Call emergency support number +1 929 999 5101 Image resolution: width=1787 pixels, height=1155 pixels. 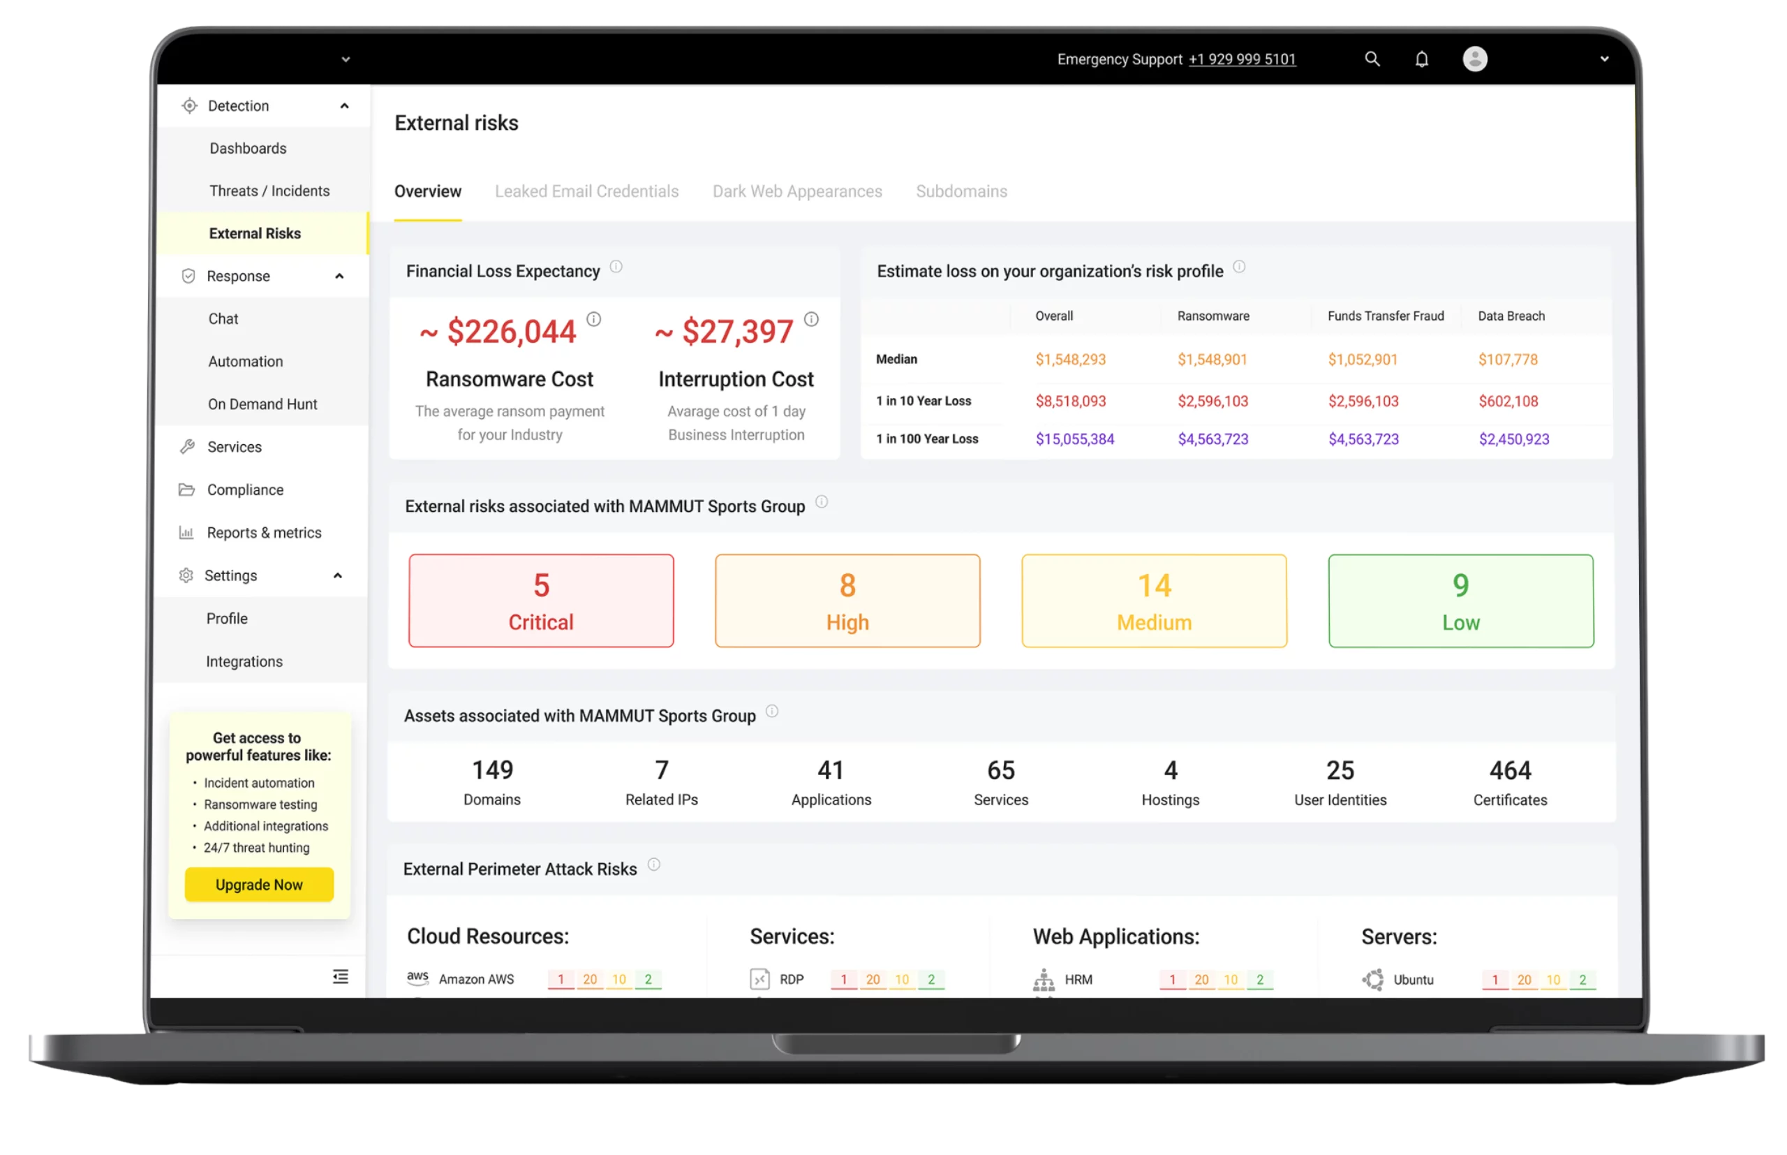1241,59
